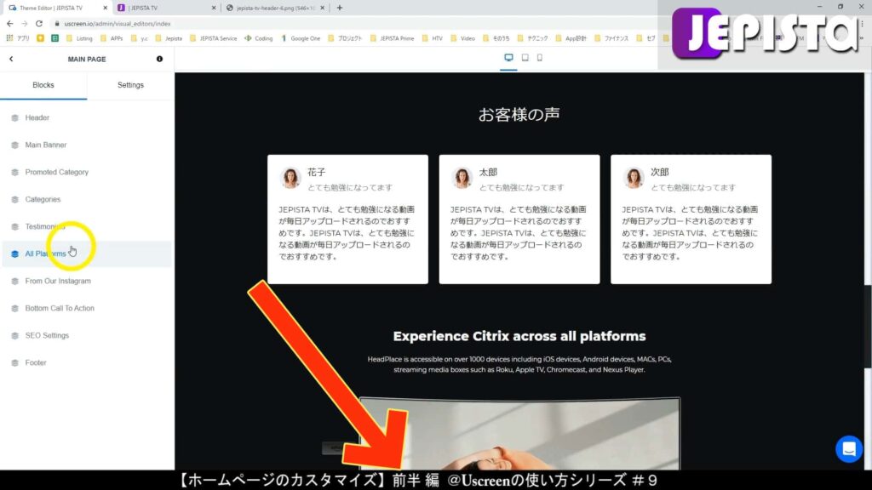The height and width of the screenshot is (490, 872).
Task: Click the From Our Instagram stack icon
Action: coord(15,281)
